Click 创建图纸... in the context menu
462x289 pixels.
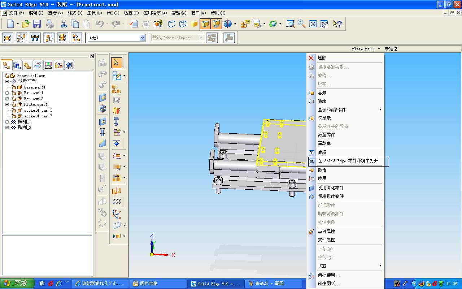(x=345, y=284)
